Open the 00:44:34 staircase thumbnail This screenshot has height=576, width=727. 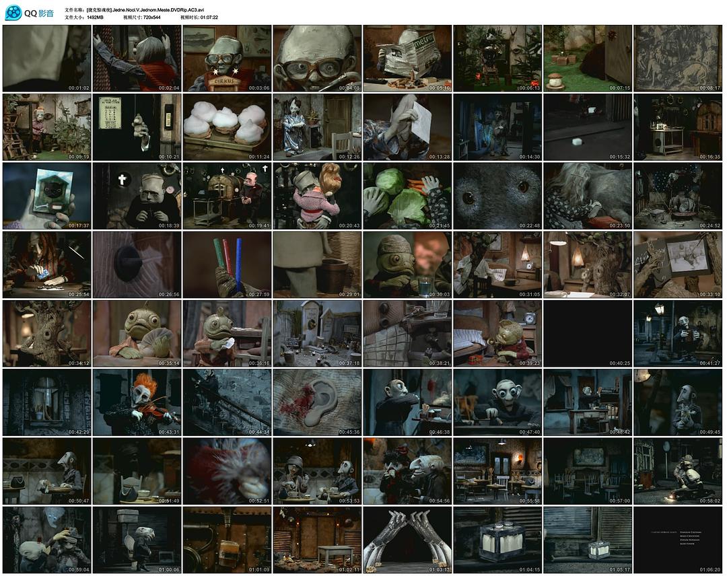(228, 402)
